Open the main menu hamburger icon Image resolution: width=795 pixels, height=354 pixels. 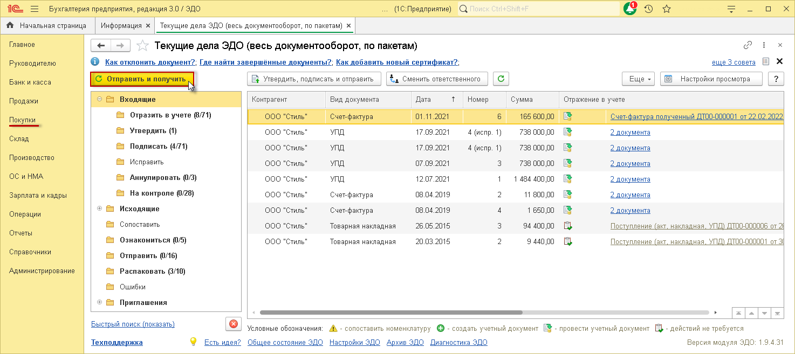(35, 9)
